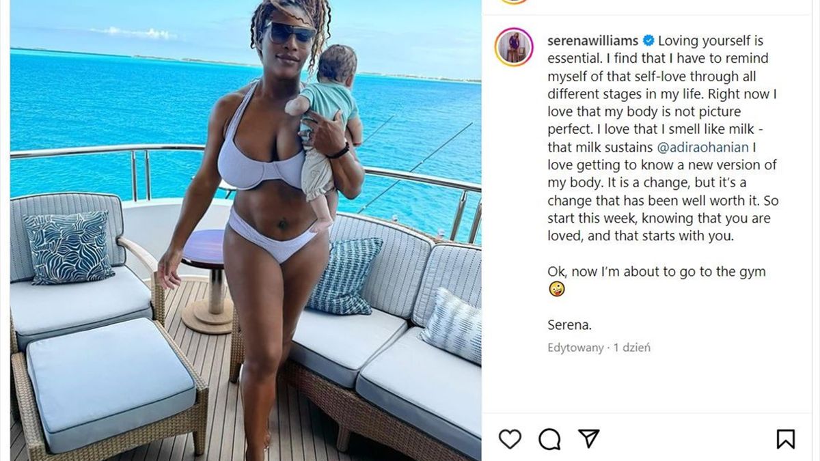Image resolution: width=820 pixels, height=461 pixels.
Task: Click the partial avatar ring above the caption
Action: point(514,2)
